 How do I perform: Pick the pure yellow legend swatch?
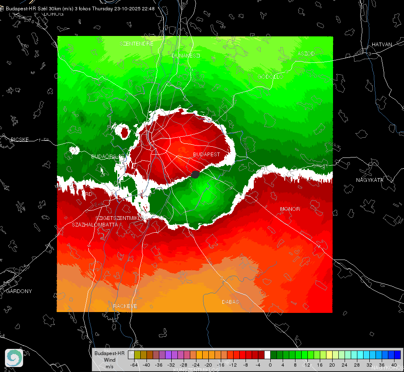pos(329,355)
